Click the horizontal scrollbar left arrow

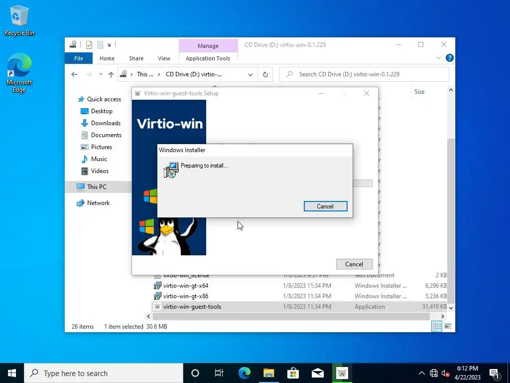148,316
